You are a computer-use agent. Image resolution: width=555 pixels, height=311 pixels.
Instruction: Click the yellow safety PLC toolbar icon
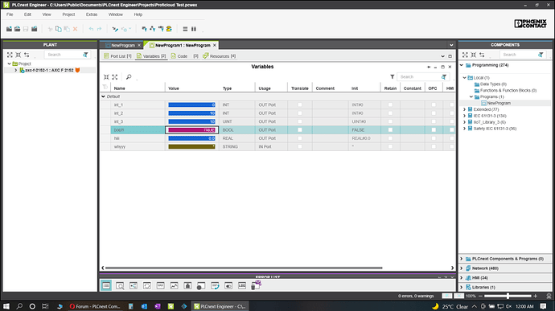point(169,29)
